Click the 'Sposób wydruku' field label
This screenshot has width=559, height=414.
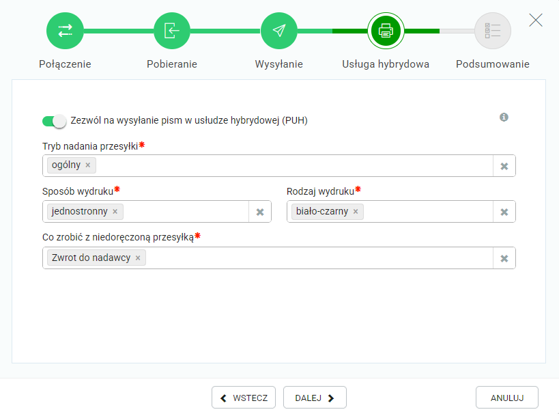tap(78, 192)
